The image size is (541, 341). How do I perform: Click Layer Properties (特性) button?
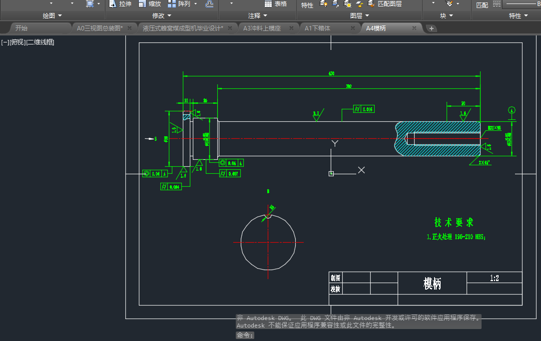(x=307, y=5)
